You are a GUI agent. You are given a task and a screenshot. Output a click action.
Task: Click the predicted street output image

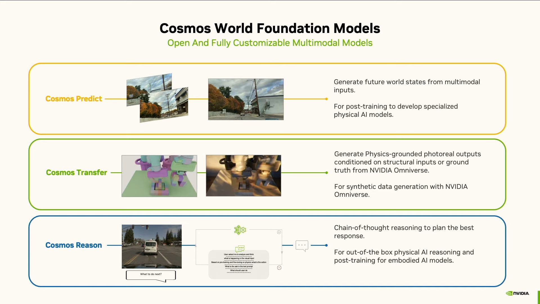tap(246, 99)
